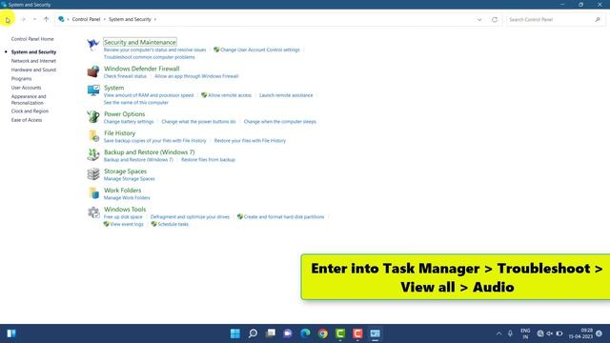Open Change User Account Control settings
Image resolution: width=610 pixels, height=343 pixels.
[260, 50]
